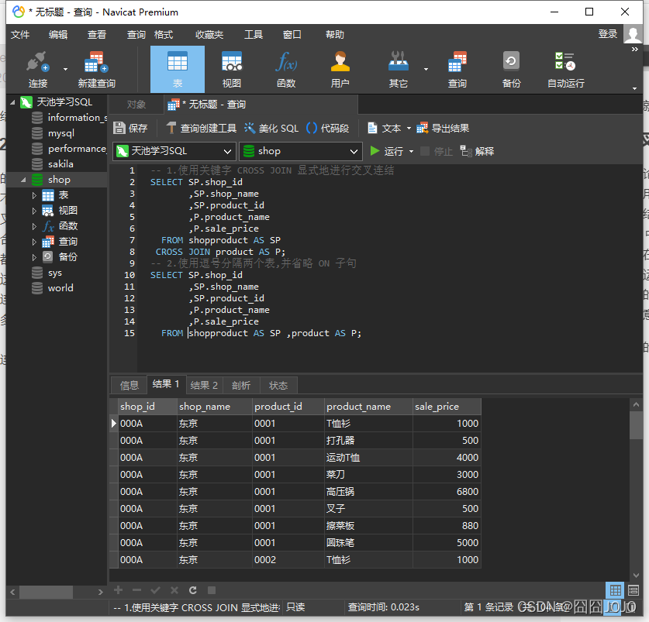Image resolution: width=649 pixels, height=622 pixels.
Task: Open the Backup toolbar icon
Action: pos(511,70)
